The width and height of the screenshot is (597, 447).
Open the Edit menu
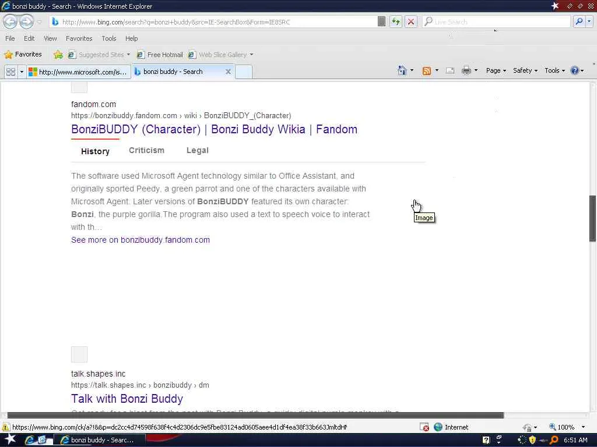click(x=29, y=38)
